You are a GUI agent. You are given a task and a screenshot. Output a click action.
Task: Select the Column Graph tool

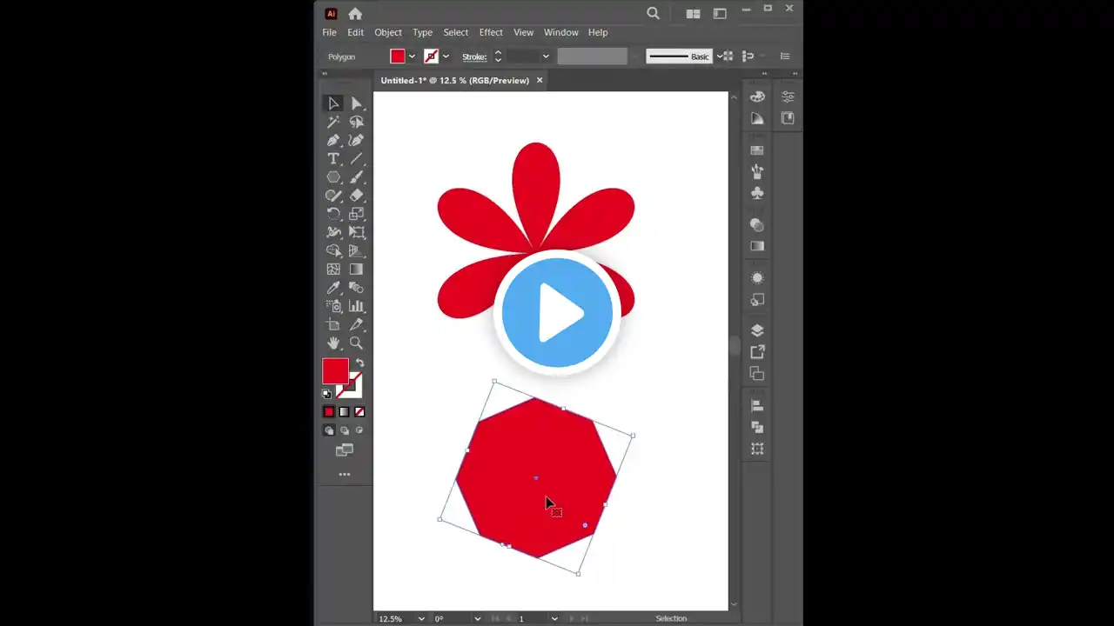click(x=356, y=306)
